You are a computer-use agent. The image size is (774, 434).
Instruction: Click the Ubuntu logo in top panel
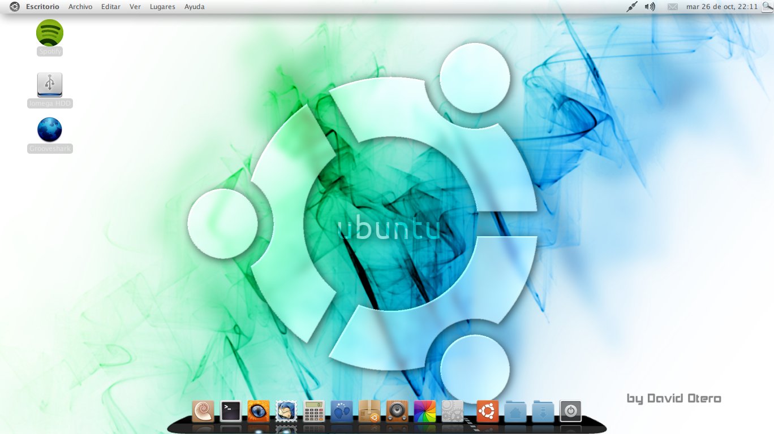tap(15, 7)
